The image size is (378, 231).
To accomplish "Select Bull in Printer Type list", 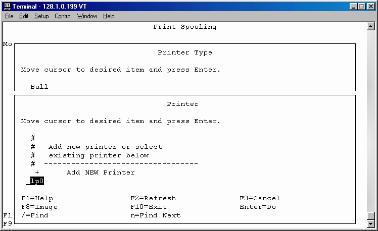I will point(39,87).
